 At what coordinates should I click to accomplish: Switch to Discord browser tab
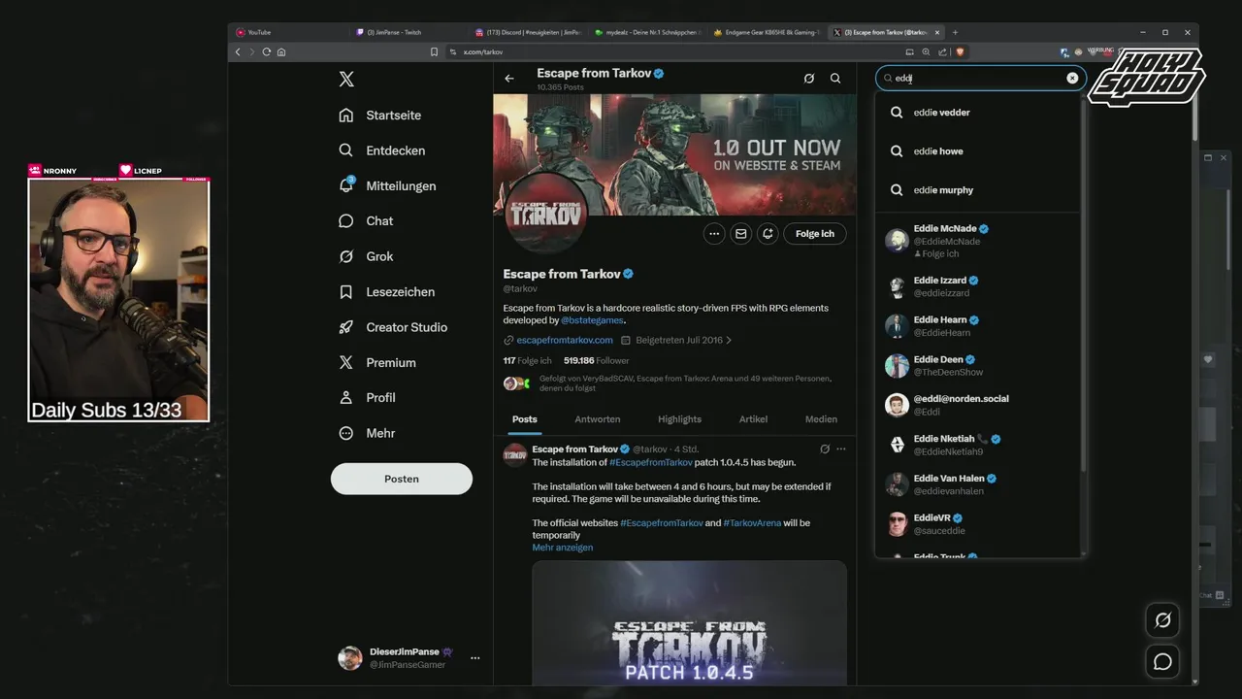528,32
